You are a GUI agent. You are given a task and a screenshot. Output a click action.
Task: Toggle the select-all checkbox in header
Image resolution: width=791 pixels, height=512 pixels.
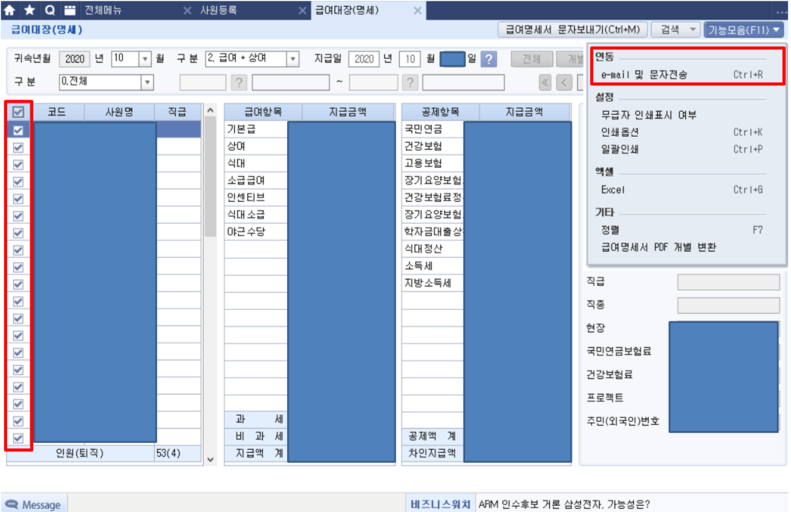[x=18, y=112]
